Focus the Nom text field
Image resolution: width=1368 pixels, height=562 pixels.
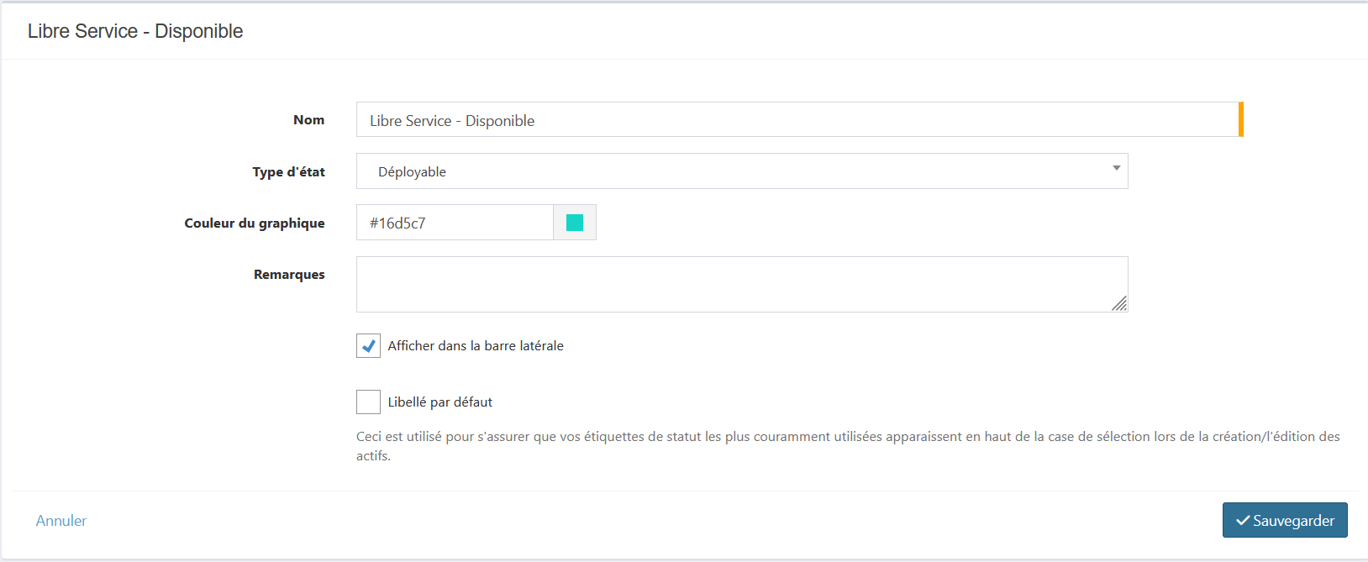[x=794, y=120]
